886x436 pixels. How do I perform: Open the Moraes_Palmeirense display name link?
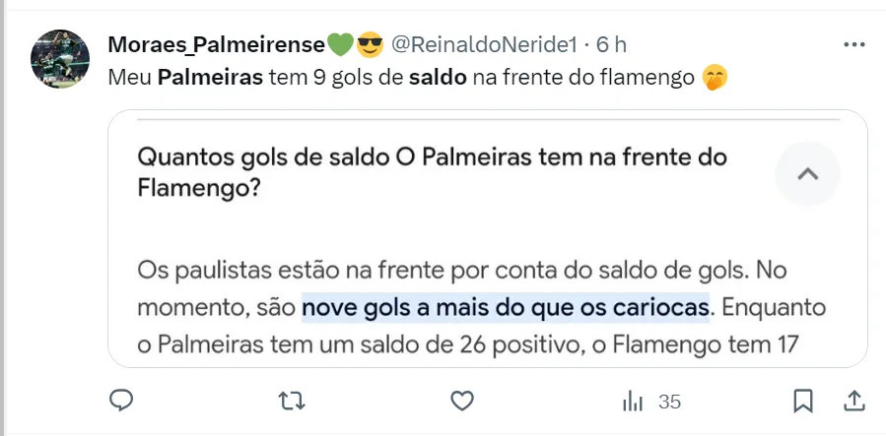point(216,44)
